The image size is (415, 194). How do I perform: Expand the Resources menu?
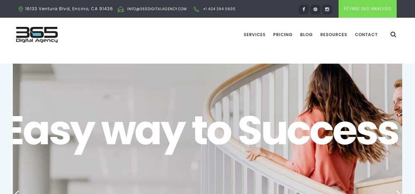[x=334, y=35]
